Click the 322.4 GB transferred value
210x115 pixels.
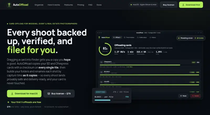pos(141,52)
